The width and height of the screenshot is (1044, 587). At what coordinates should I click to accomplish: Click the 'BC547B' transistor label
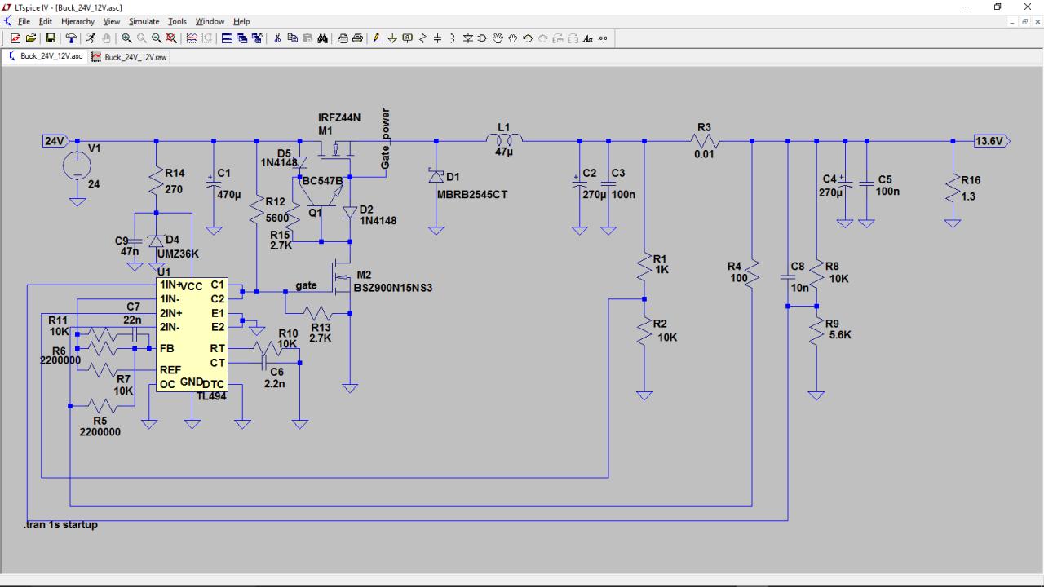323,181
